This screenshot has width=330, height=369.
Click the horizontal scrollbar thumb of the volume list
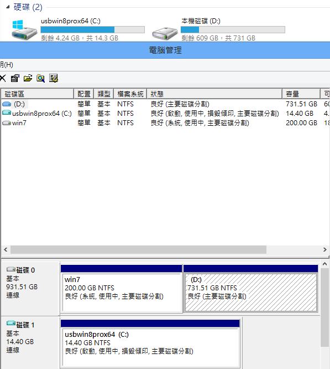tap(139, 249)
